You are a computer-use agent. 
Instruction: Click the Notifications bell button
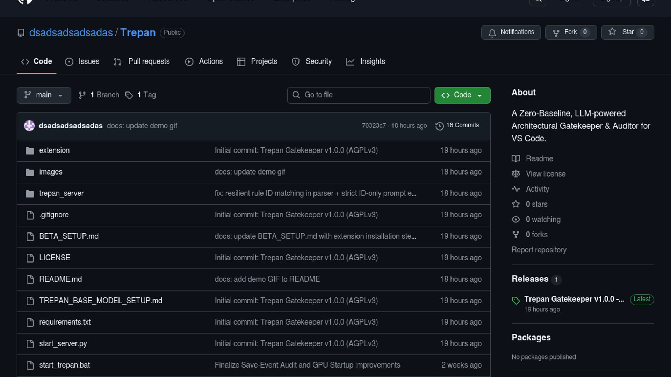click(x=511, y=32)
